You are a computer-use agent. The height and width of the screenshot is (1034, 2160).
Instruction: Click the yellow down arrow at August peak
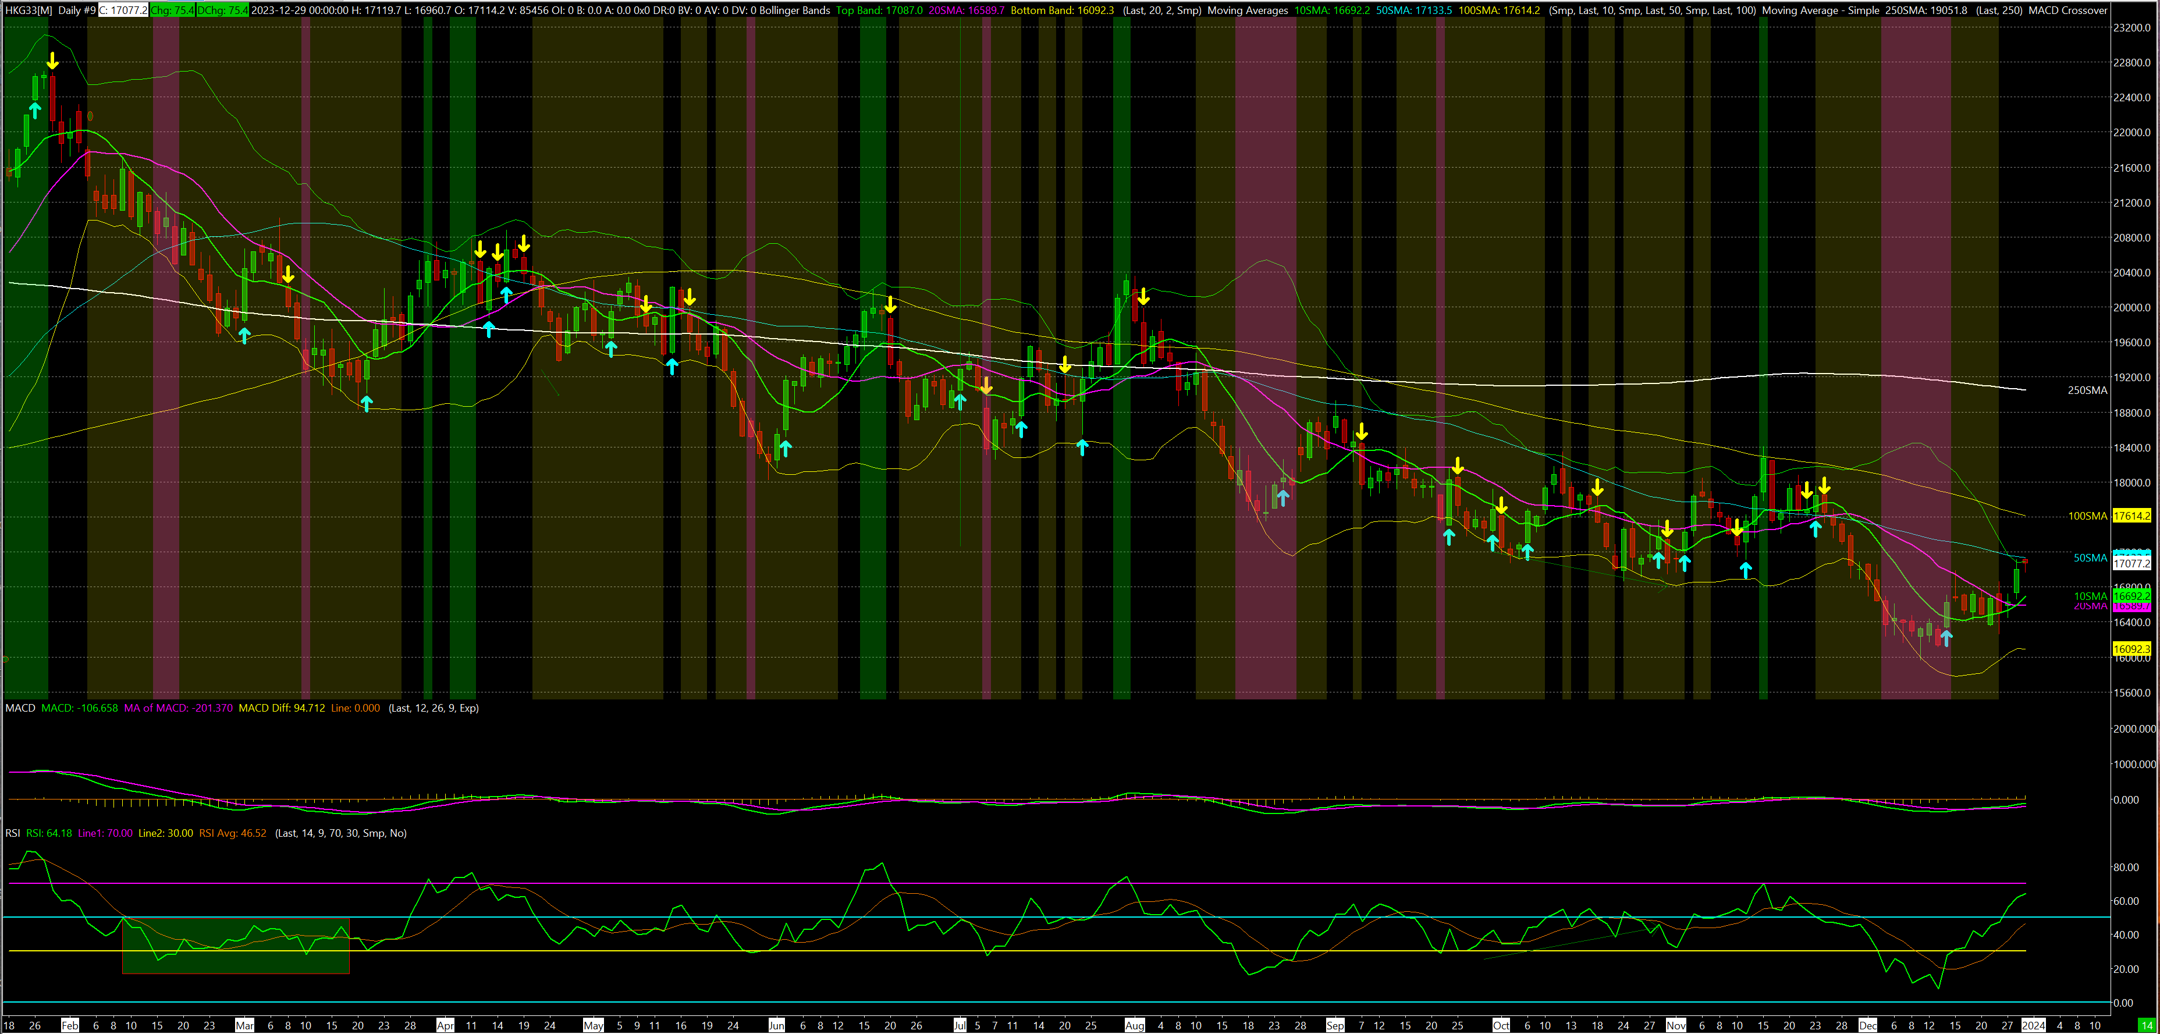[x=1143, y=297]
